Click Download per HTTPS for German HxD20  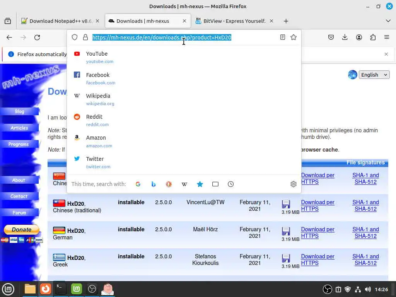[317, 232]
